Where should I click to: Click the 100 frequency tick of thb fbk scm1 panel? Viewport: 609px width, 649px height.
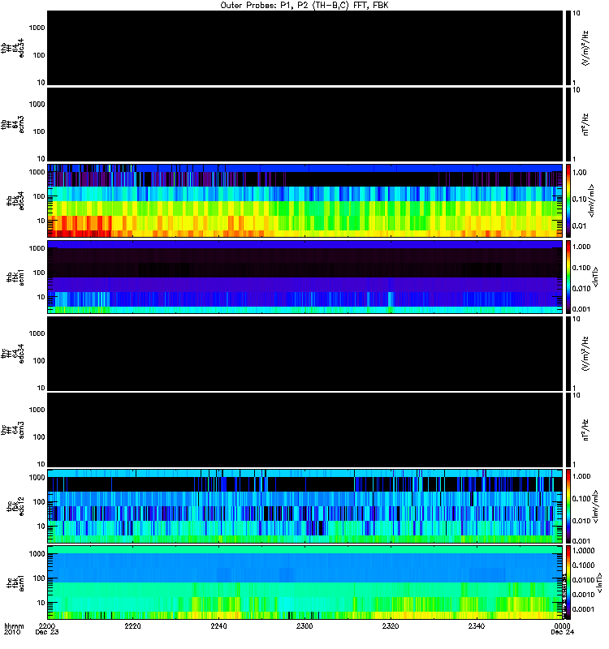pos(38,273)
